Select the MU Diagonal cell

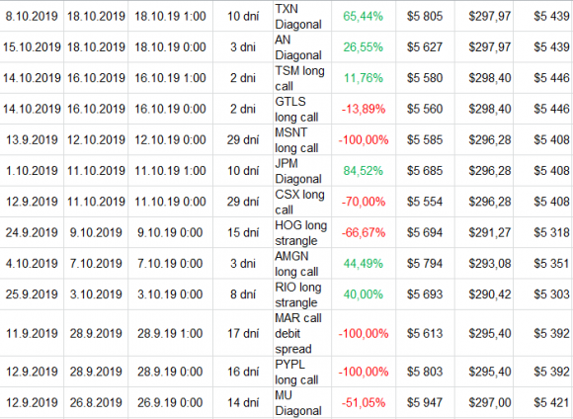click(302, 402)
